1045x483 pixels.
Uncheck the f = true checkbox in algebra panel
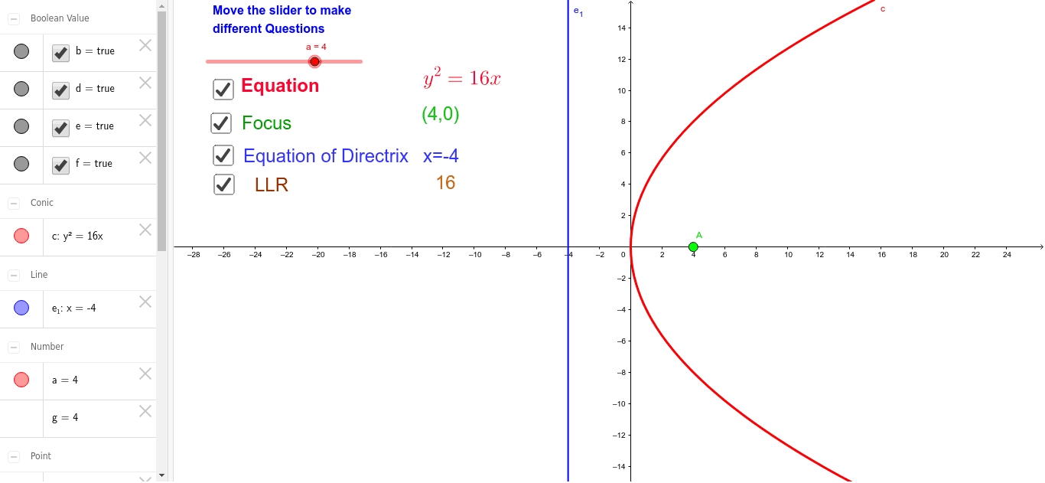[x=61, y=165]
